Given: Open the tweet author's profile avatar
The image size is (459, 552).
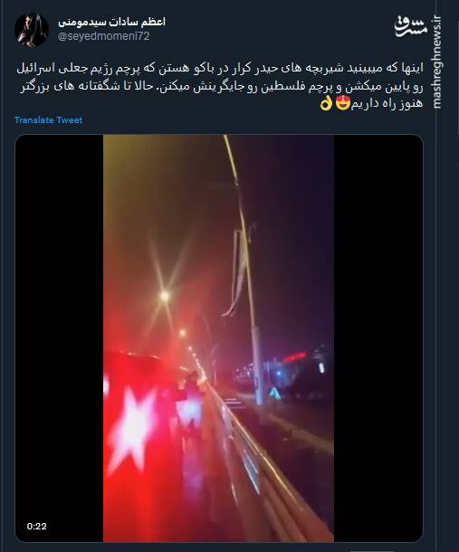Looking at the screenshot, I should pyautogui.click(x=32, y=30).
